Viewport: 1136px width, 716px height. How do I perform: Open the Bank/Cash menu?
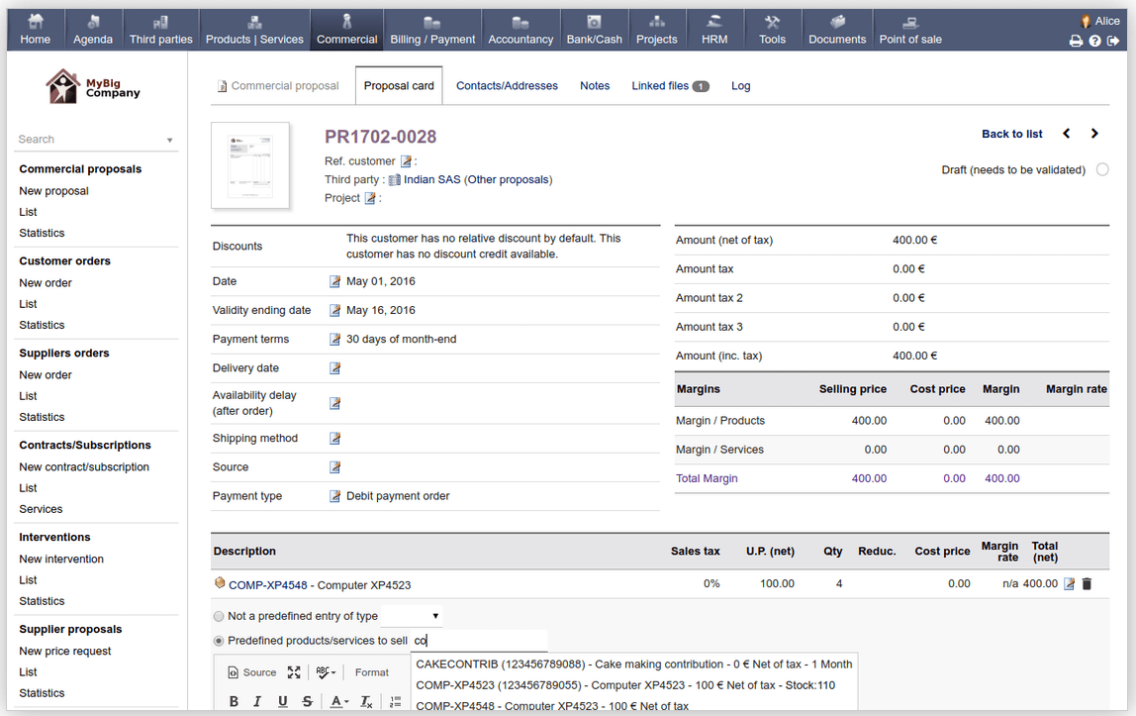coord(594,30)
